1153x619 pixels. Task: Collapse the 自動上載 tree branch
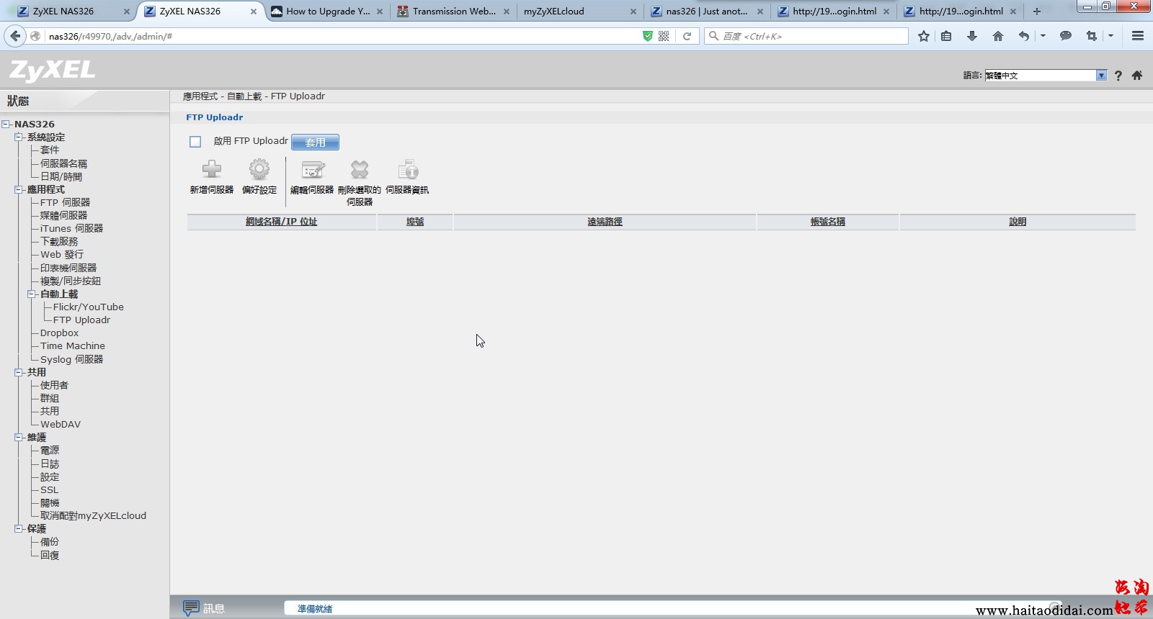(x=32, y=294)
